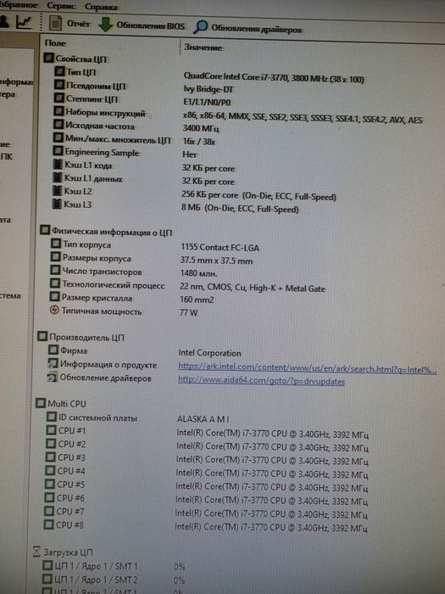Click the 16x / 38x multiplier value

click(x=198, y=142)
